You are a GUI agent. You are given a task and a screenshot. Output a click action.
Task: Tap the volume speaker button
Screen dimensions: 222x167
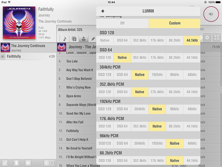[211, 14]
